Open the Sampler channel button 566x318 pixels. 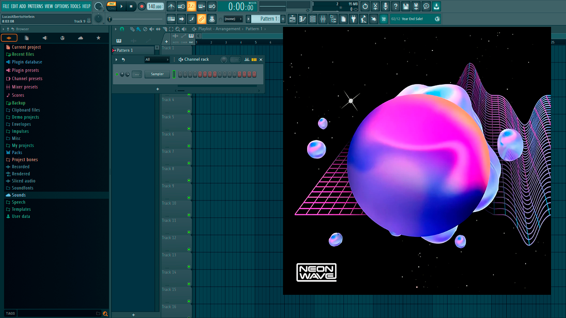pyautogui.click(x=157, y=74)
